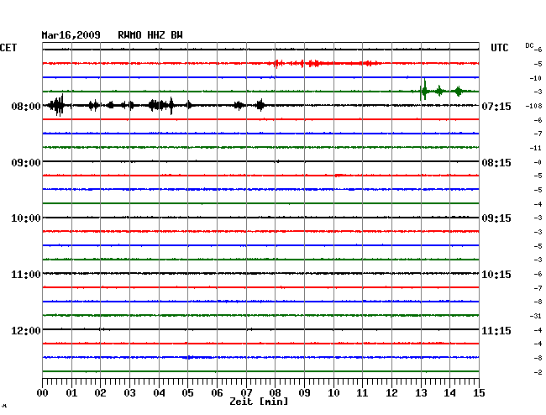This screenshot has width=546, height=415.
Task: Click the date label Mar16,2009
Action: coord(71,35)
